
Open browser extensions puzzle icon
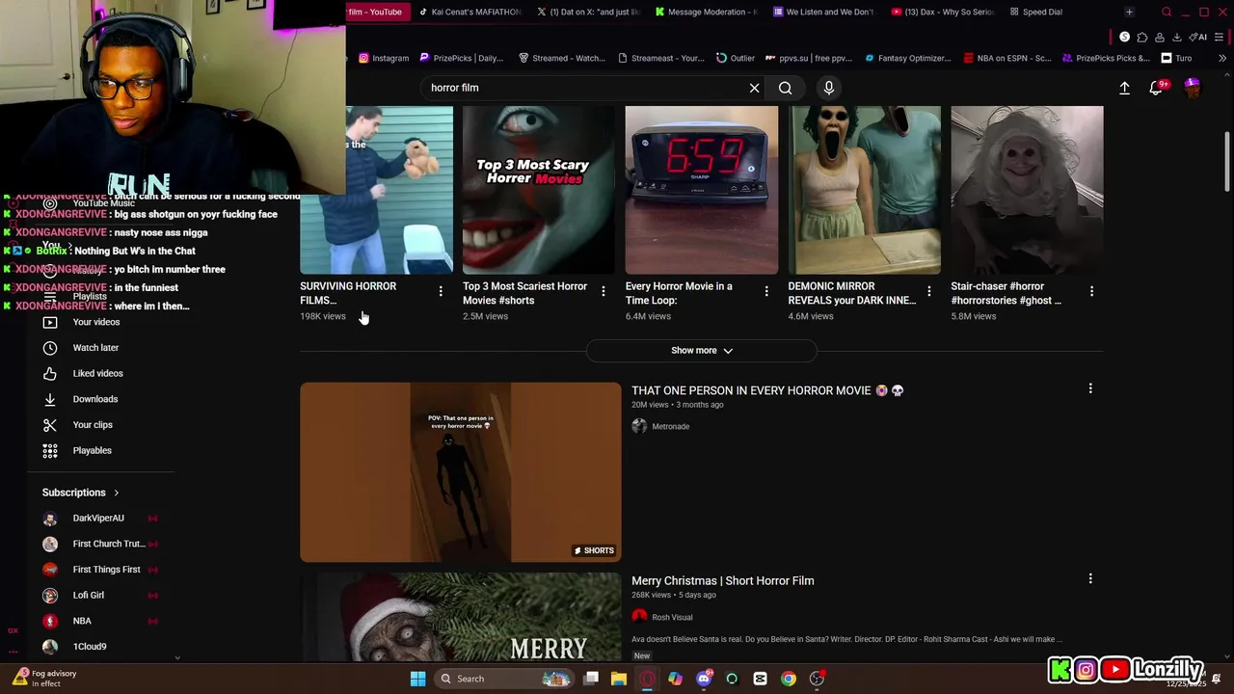point(1142,37)
